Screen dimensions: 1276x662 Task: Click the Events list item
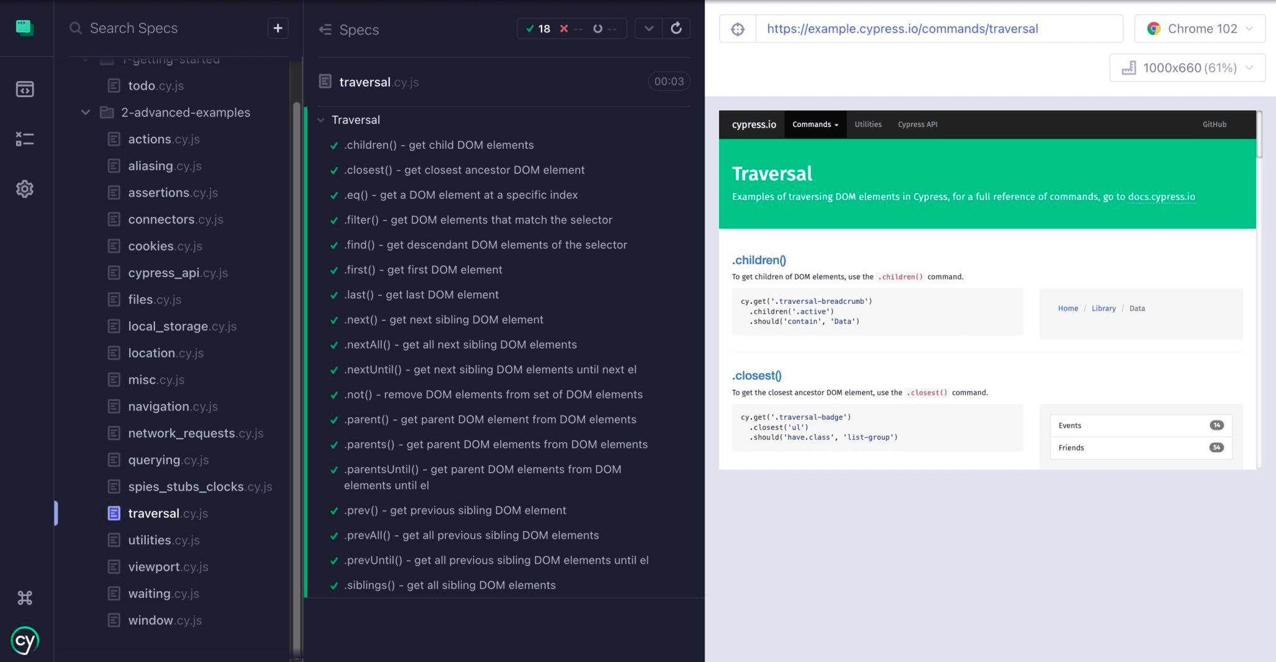(1141, 426)
